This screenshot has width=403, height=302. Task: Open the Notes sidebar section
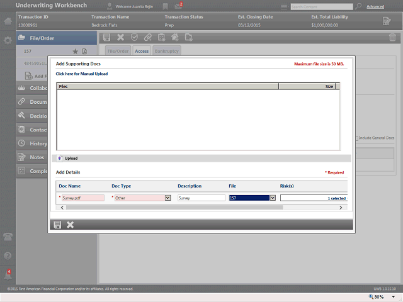coord(32,157)
